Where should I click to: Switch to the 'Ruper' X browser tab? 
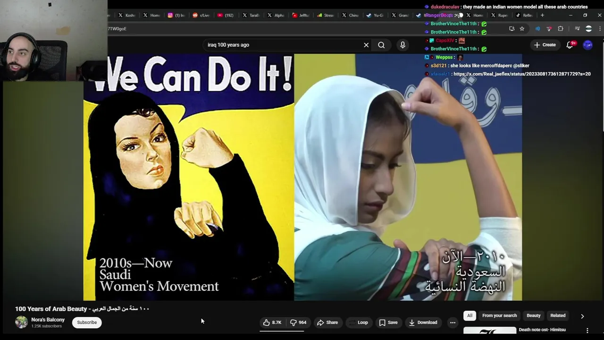499,15
